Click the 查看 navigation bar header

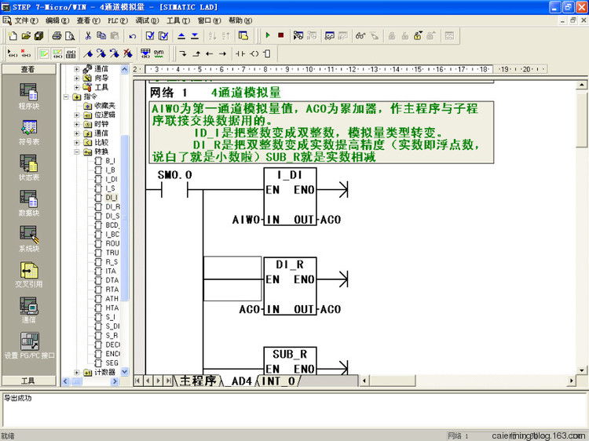tap(28, 69)
